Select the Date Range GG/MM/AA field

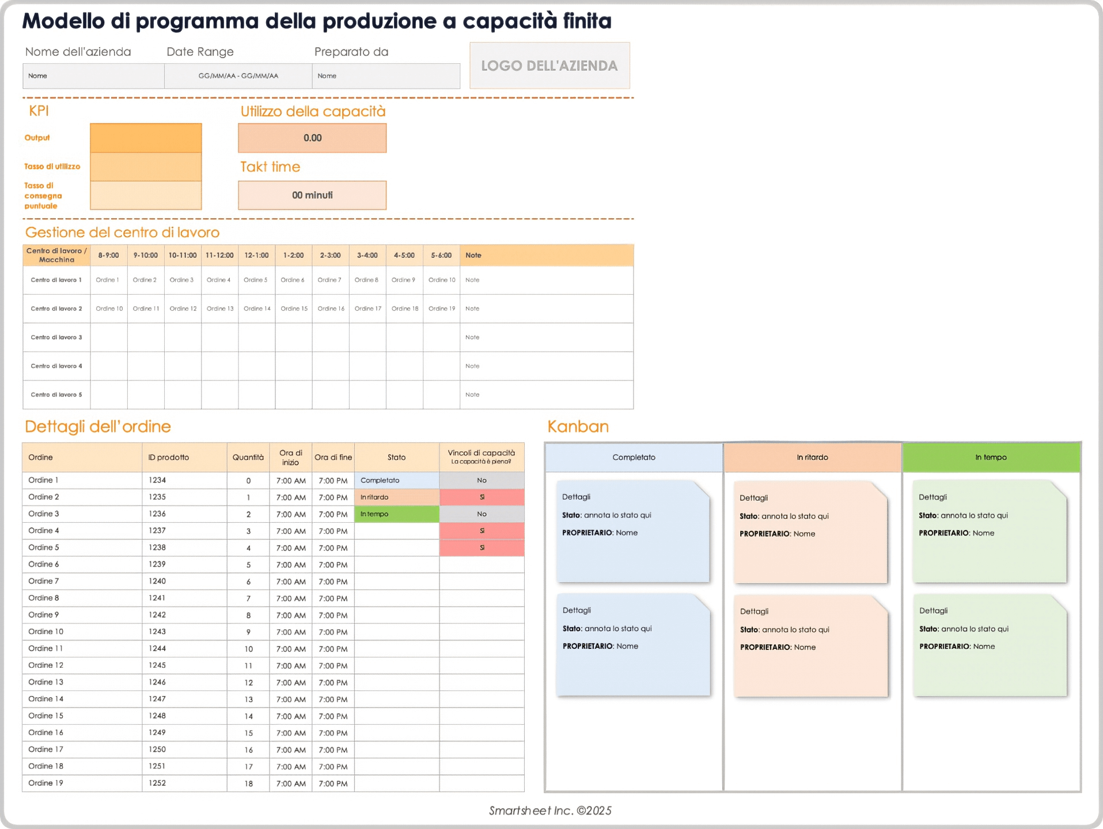pos(238,75)
